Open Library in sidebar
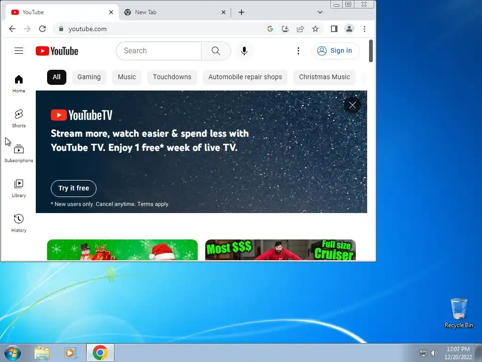Image resolution: width=482 pixels, height=362 pixels. tap(19, 189)
